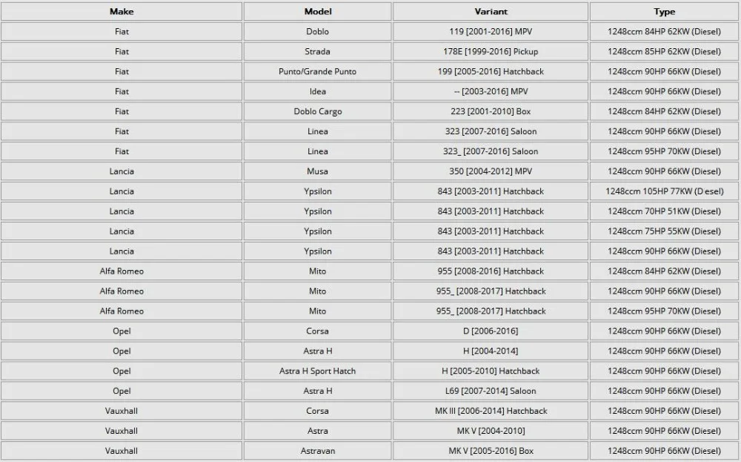741x462 pixels.
Task: Select the Punto/Grande Punto cell
Action: click(x=318, y=71)
